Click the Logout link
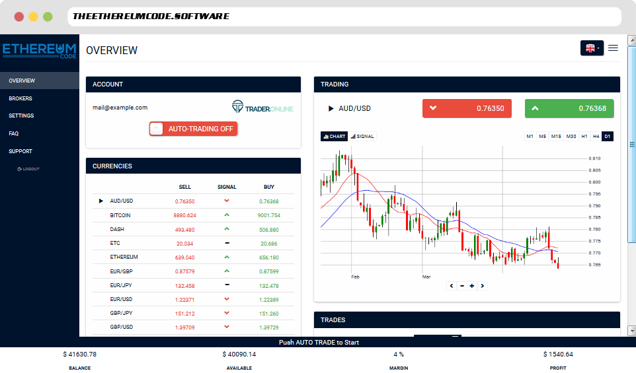636x373 pixels. pos(28,169)
